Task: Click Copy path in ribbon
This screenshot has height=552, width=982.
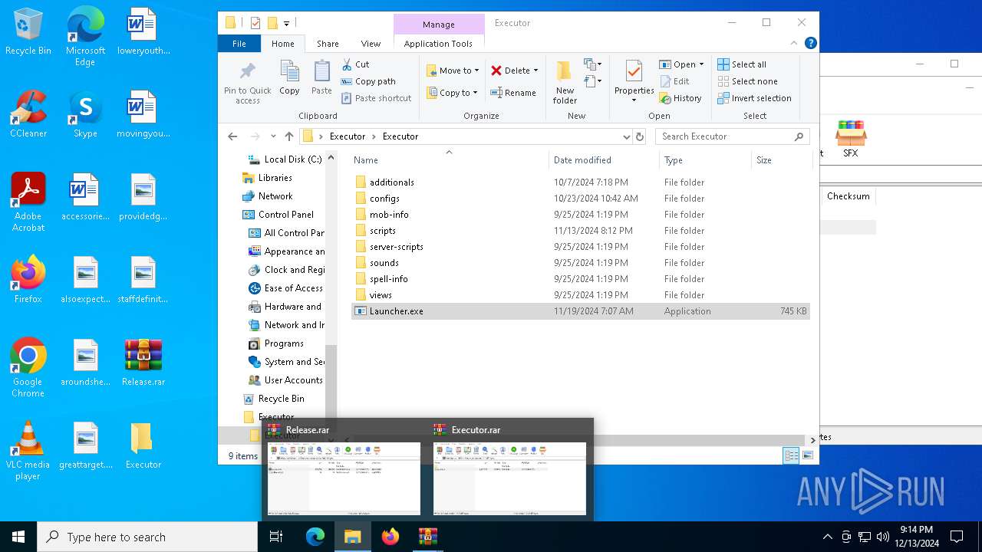Action: tap(368, 81)
